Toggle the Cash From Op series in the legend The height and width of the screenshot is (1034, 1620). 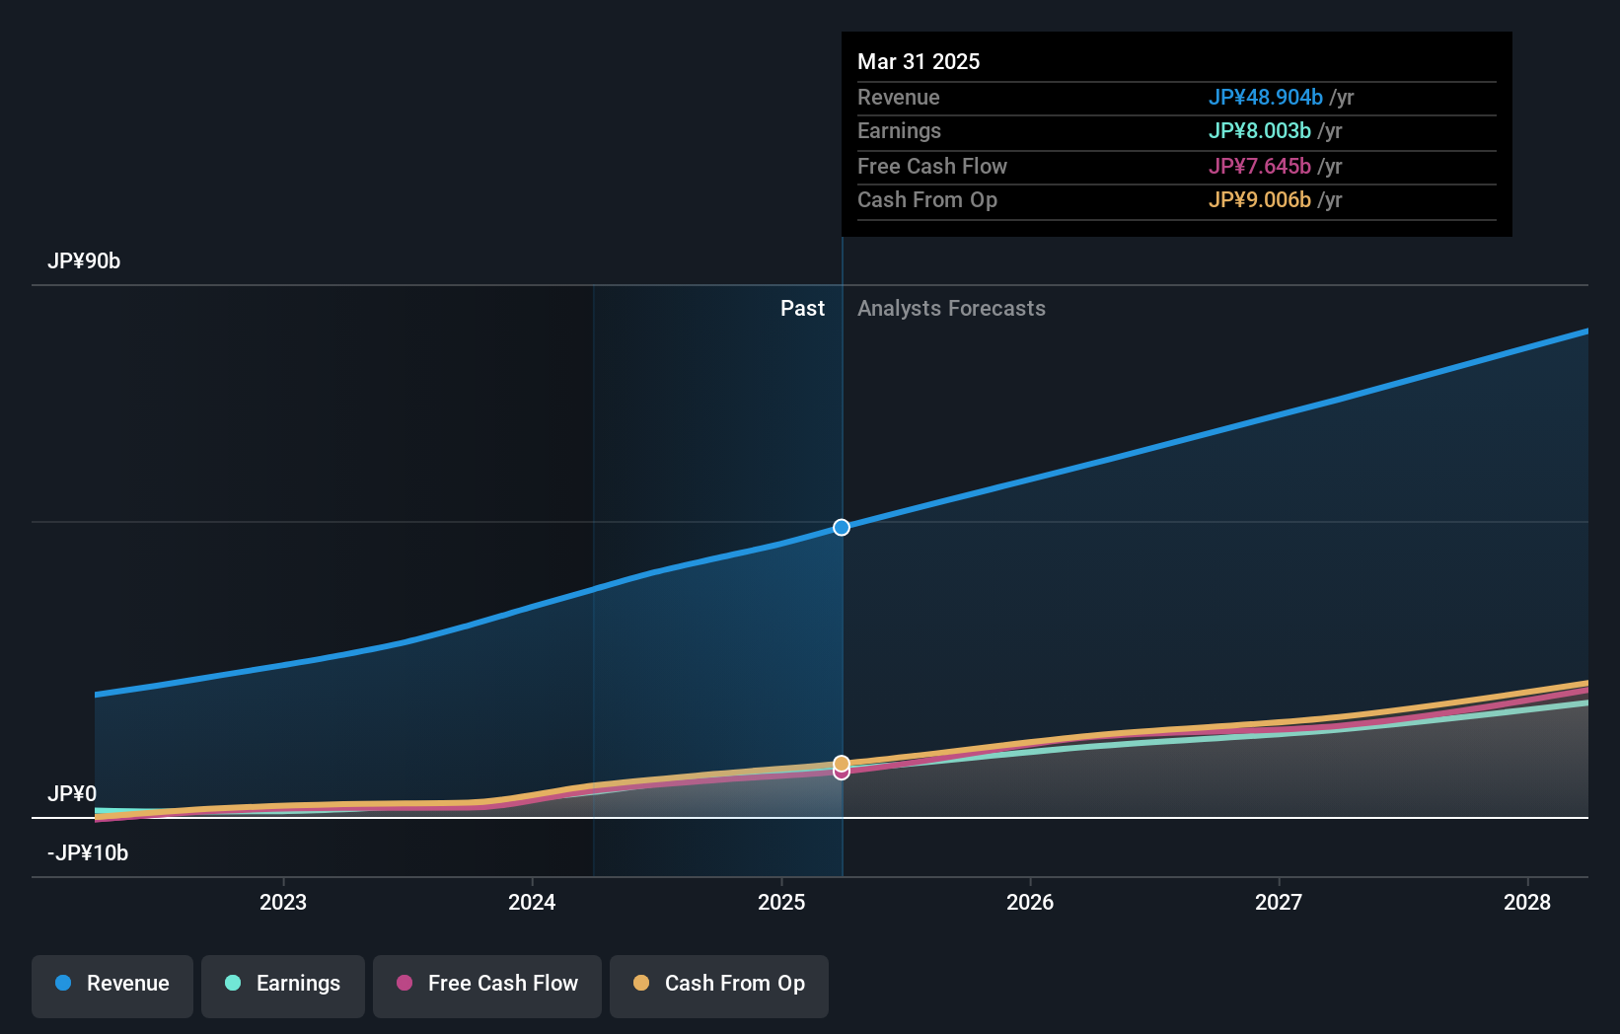point(719,986)
